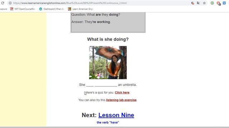229x128 pixels.
Task: Open the red extension icon with badge
Action: (x=219, y=3)
